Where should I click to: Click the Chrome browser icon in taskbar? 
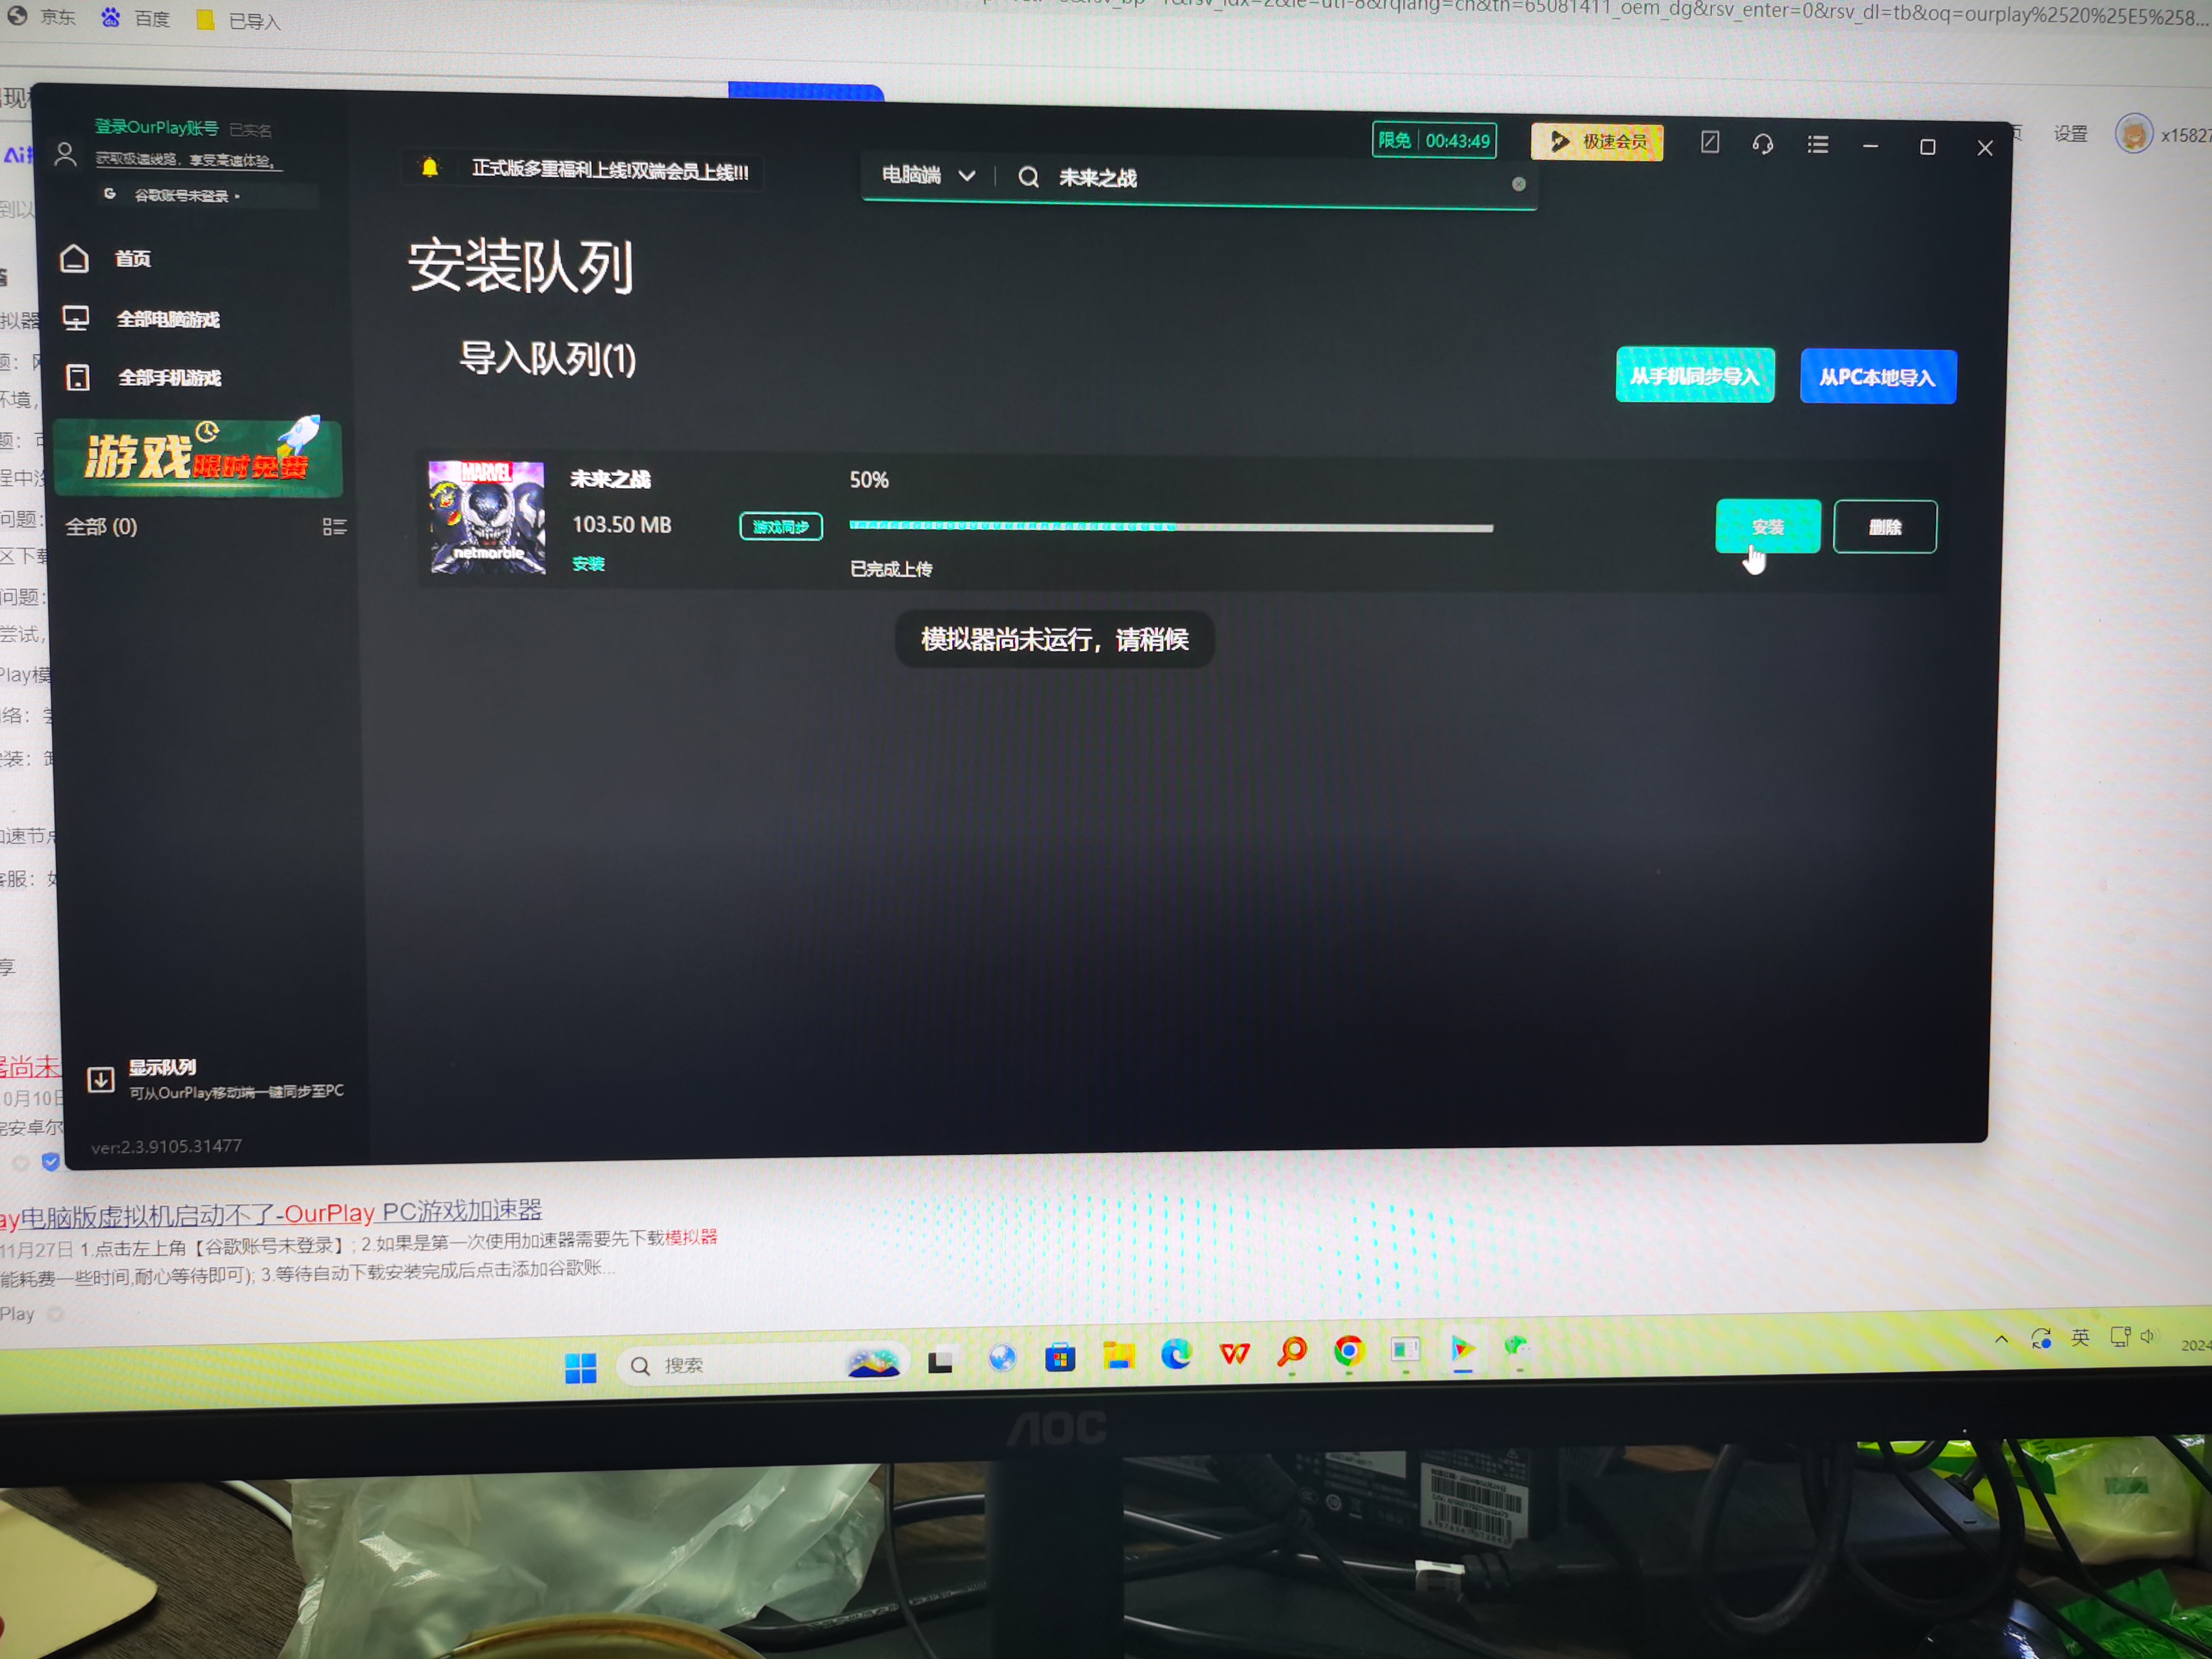[1350, 1358]
